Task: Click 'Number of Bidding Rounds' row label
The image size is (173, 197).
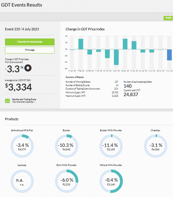Action: (x=78, y=85)
